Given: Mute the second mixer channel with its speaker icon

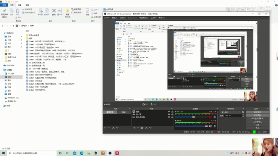Looking at the screenshot, I should 210,126.
